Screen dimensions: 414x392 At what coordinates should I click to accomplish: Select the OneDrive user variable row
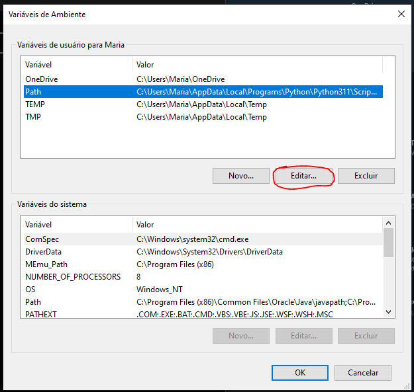[x=41, y=79]
